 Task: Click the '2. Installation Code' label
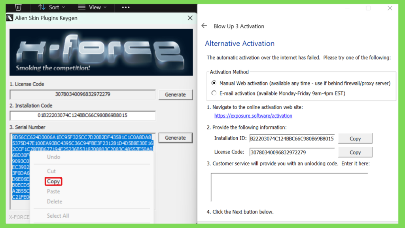pos(31,106)
